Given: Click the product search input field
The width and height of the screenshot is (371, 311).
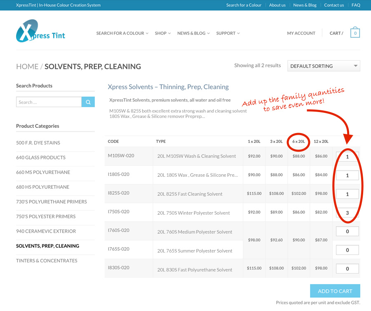Looking at the screenshot, I should tap(49, 102).
